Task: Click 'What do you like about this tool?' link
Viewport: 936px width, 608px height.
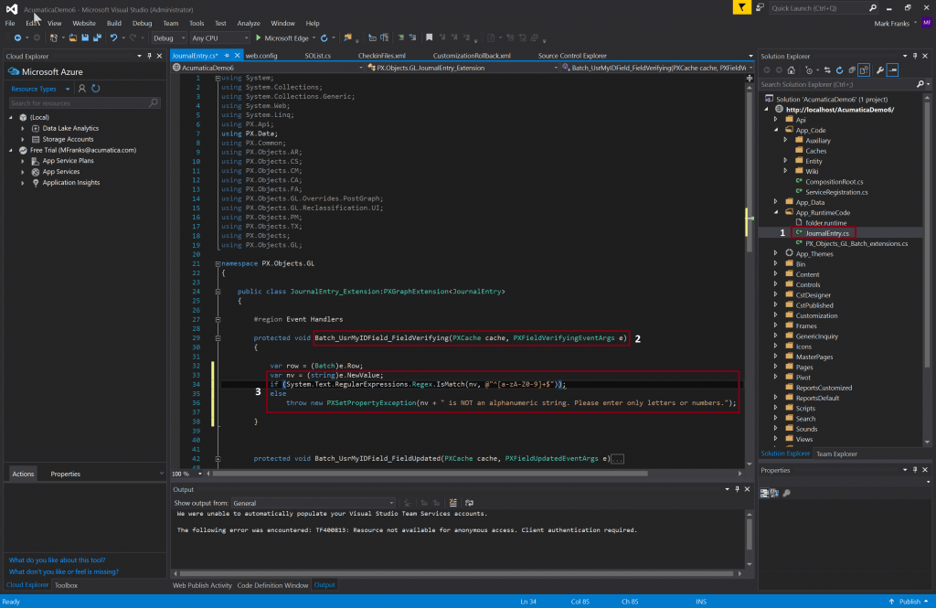Action: 57,560
